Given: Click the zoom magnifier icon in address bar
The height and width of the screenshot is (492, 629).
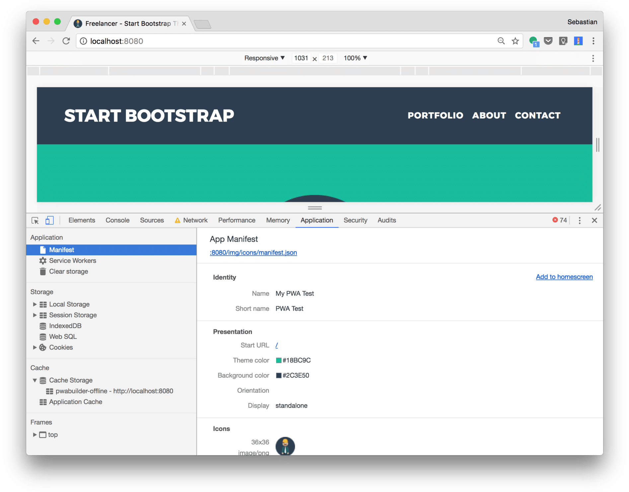Looking at the screenshot, I should click(501, 41).
